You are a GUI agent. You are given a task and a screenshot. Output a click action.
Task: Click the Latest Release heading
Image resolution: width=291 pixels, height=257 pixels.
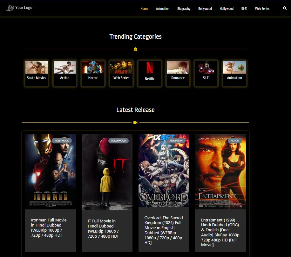point(135,110)
